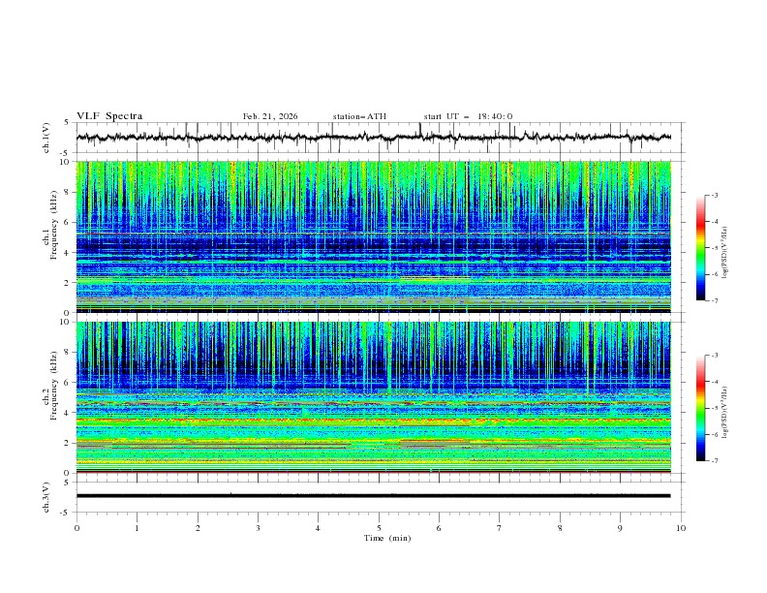
Task: Click time axis tick label "4"
Action: click(x=318, y=528)
